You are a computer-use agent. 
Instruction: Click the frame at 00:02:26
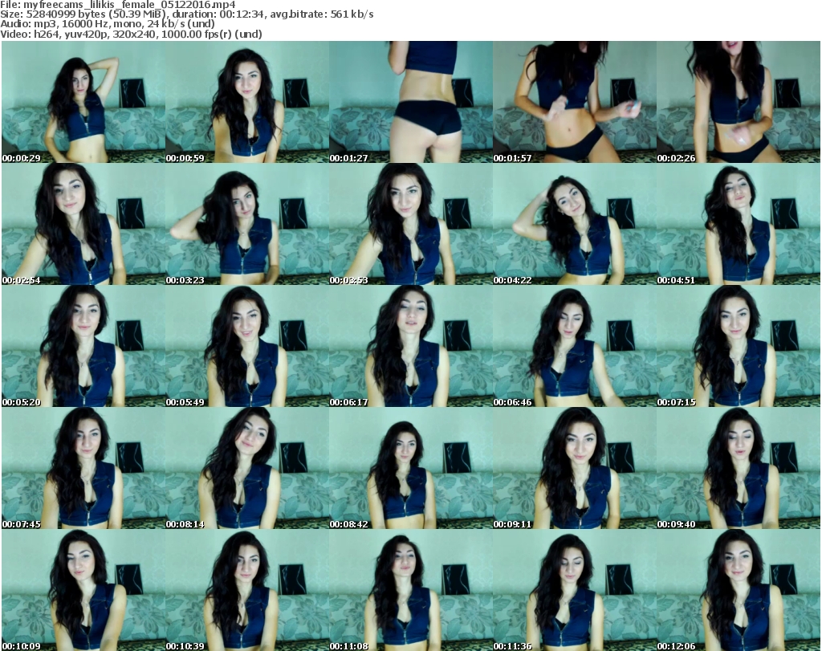[738, 102]
